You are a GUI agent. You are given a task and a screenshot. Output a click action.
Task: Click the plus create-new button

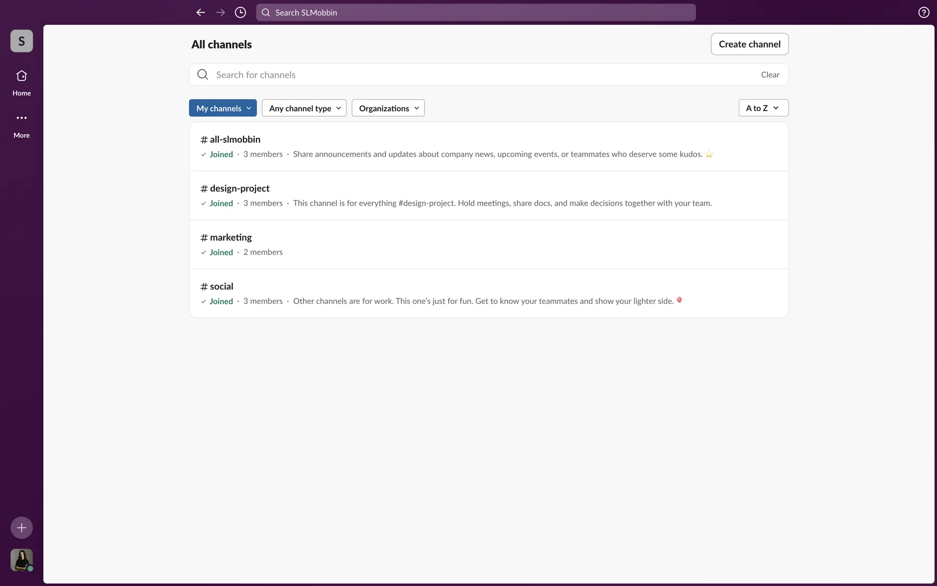(x=21, y=527)
